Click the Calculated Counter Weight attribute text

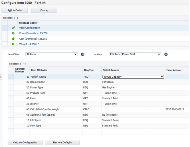(45, 109)
